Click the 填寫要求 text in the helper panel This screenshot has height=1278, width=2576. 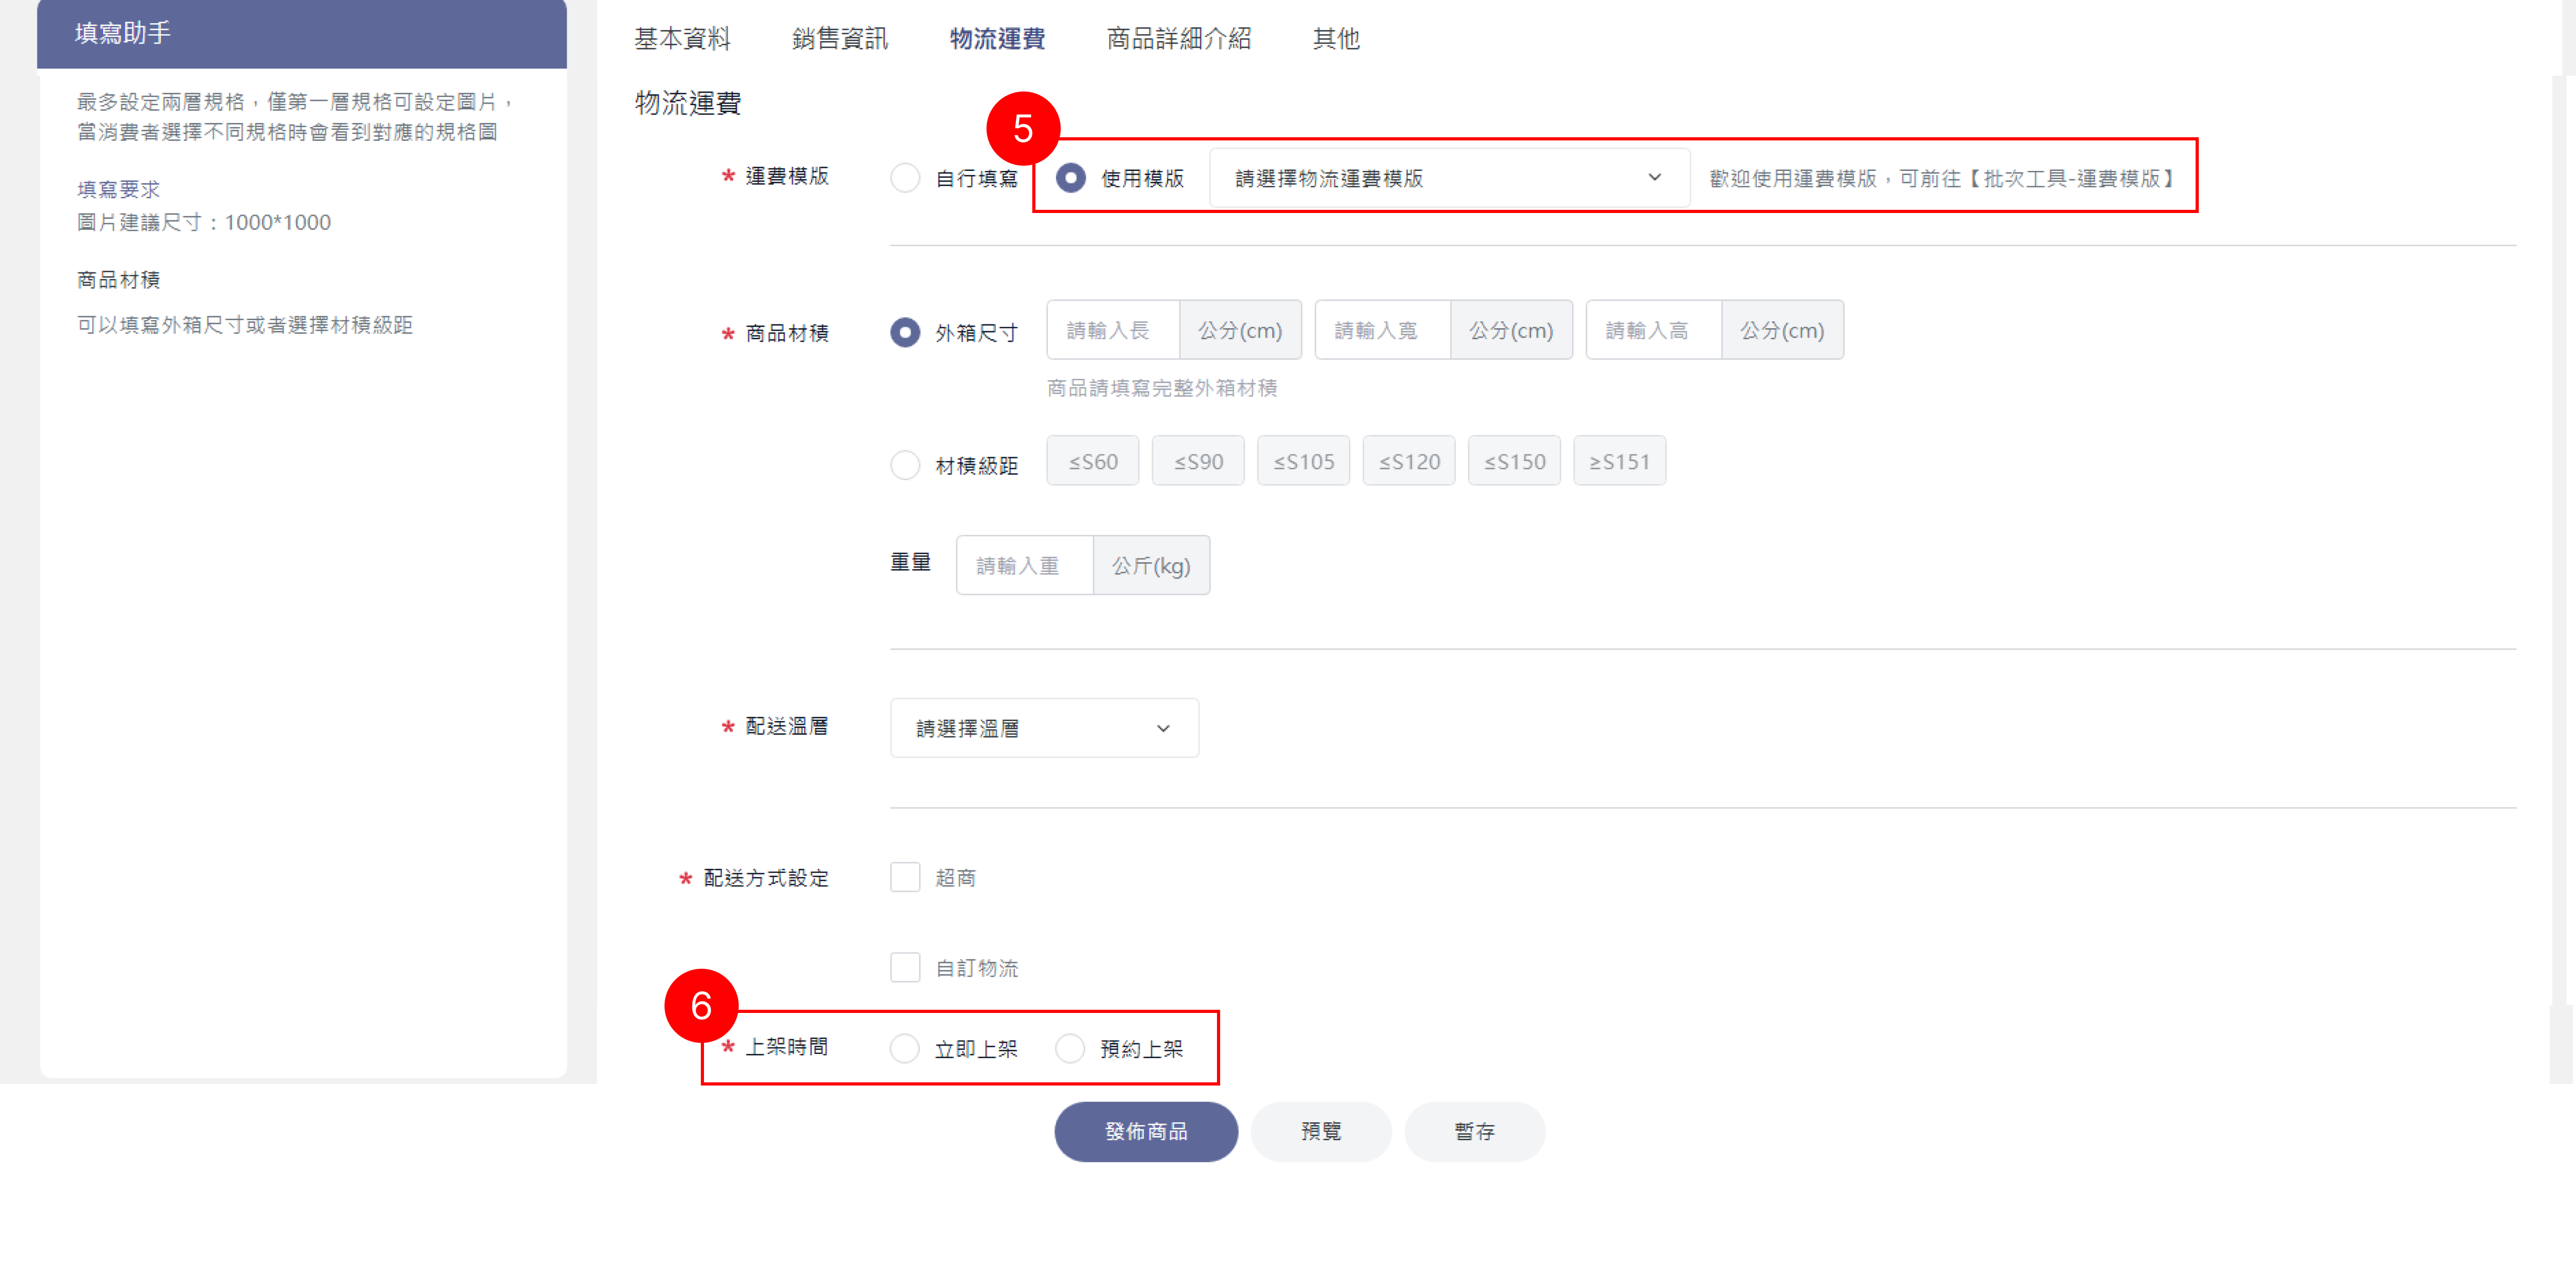click(x=119, y=189)
